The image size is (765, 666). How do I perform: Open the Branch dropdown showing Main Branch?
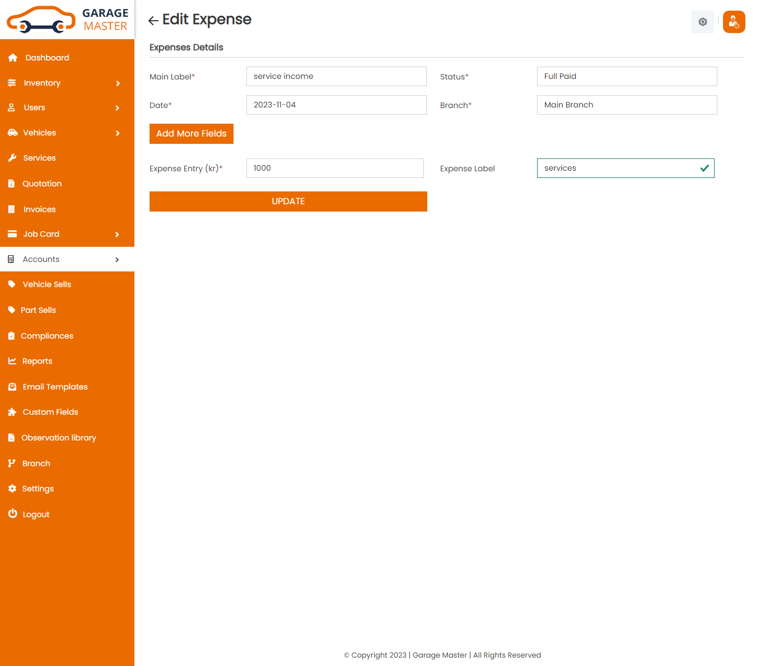[627, 105]
